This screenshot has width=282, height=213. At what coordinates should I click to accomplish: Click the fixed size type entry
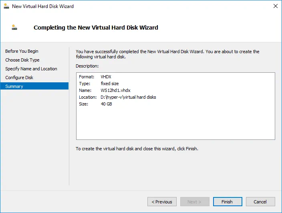pyautogui.click(x=110, y=84)
